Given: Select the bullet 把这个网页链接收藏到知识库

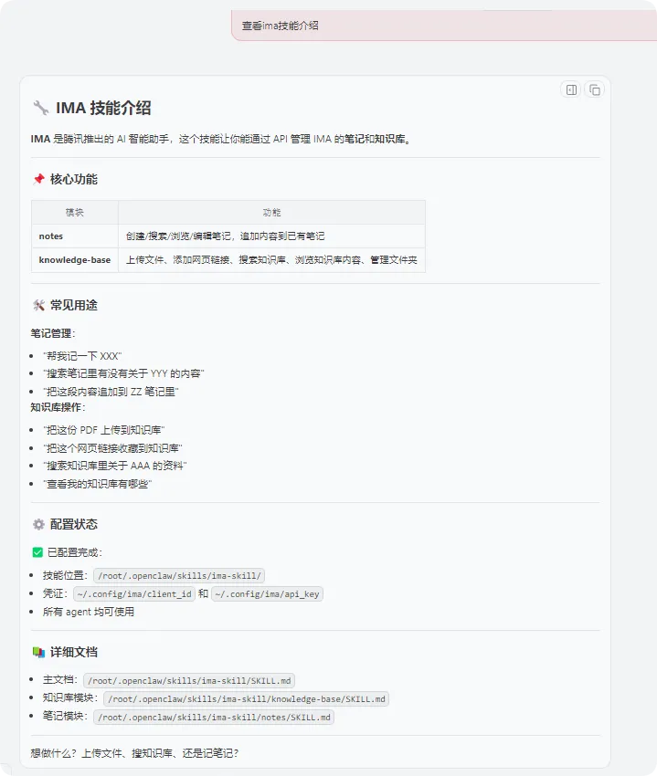Looking at the screenshot, I should pyautogui.click(x=112, y=448).
